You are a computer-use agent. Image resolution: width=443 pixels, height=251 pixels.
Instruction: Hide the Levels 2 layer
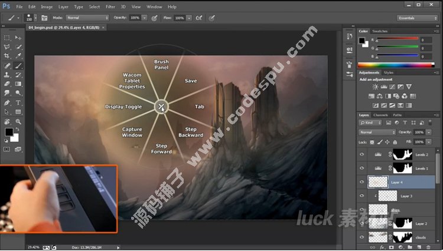[362, 154]
